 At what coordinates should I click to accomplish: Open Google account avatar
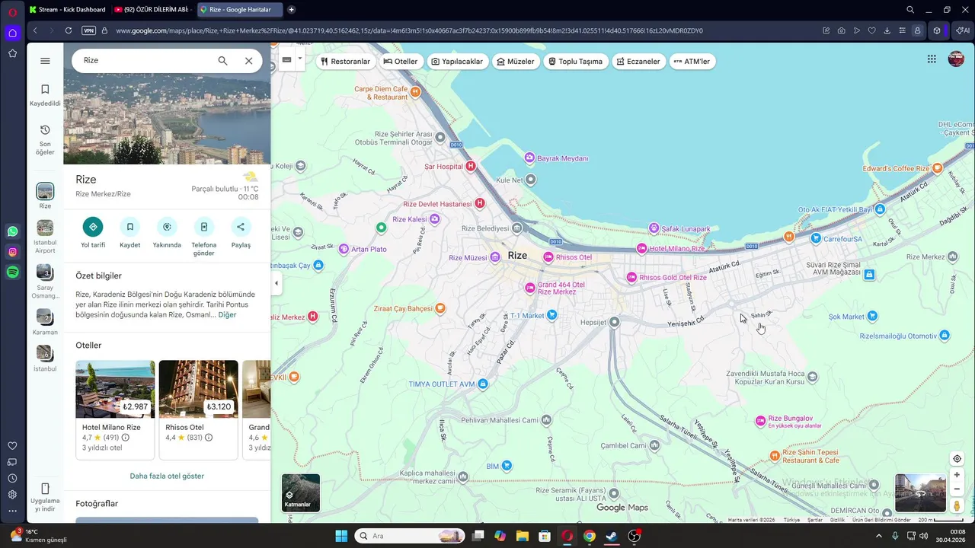[956, 59]
